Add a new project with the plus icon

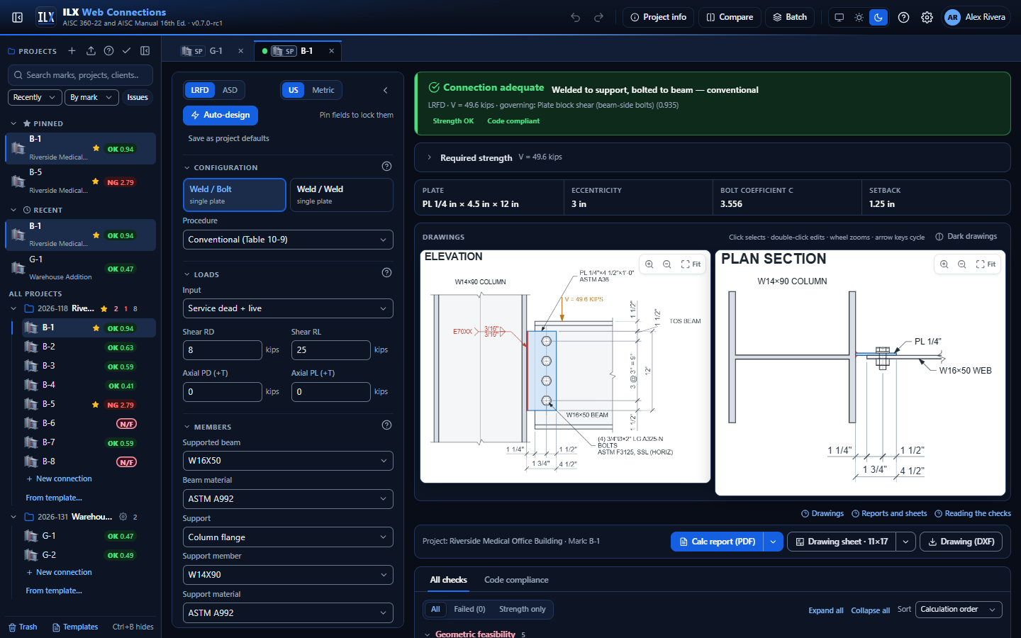point(72,51)
